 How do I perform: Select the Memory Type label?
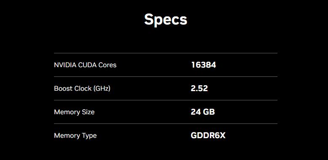tap(75, 136)
